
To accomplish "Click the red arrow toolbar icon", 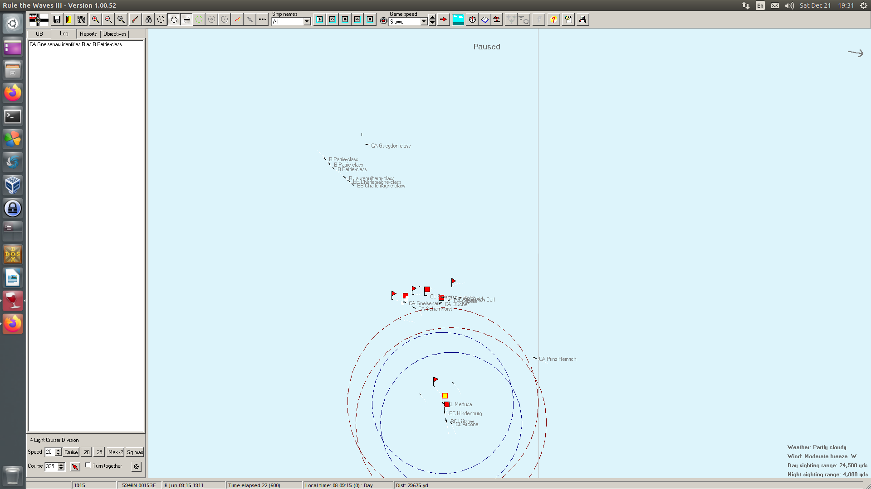I will (444, 19).
